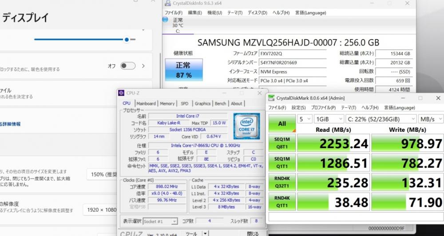444x236 pixels.
Task: Open ファイル(F) menu in CrystalDiskMark
Action: [277, 108]
